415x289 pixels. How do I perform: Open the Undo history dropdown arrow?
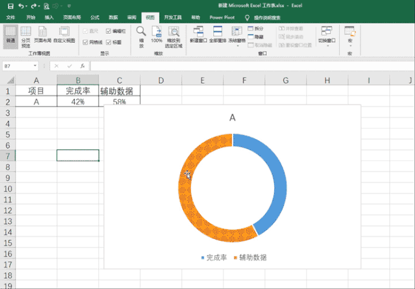tap(26, 6)
